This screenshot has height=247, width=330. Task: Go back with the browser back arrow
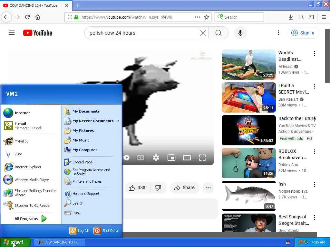[x=6, y=17]
